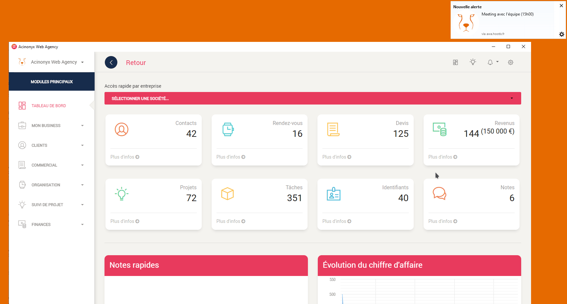Click the 144 (150 000 €) revenue value
This screenshot has width=567, height=304.
point(489,133)
